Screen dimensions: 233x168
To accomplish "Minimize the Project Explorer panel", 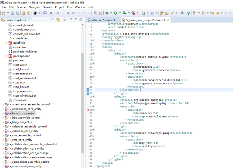I will (76, 19).
